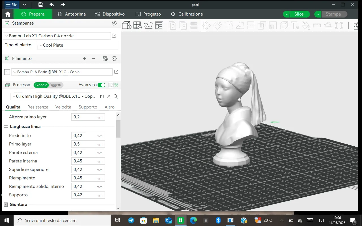Select the Lay on Face tool

coord(240,26)
